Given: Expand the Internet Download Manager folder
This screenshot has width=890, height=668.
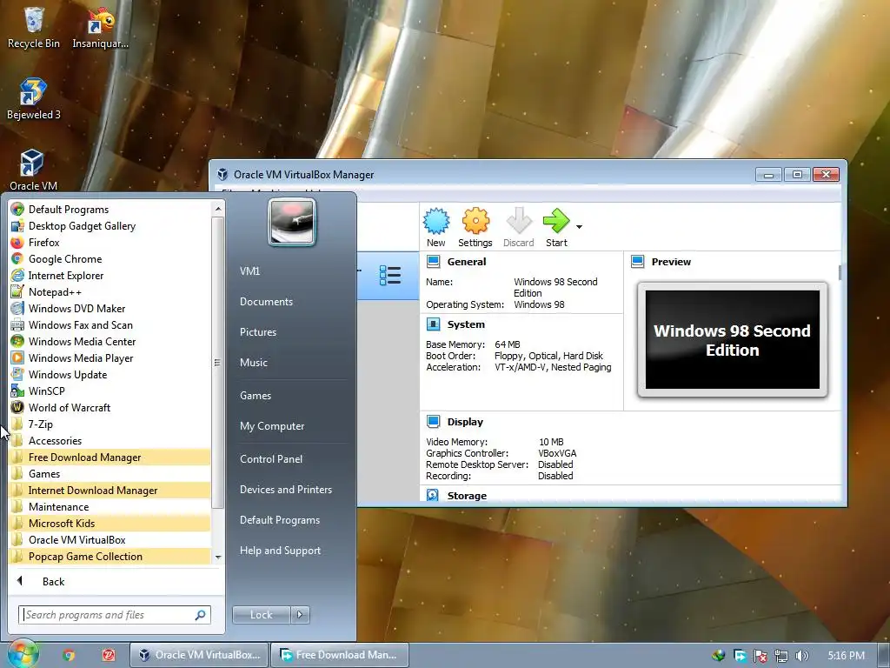Looking at the screenshot, I should point(110,491).
